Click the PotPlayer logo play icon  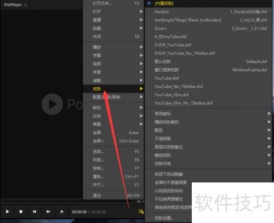(x=52, y=104)
